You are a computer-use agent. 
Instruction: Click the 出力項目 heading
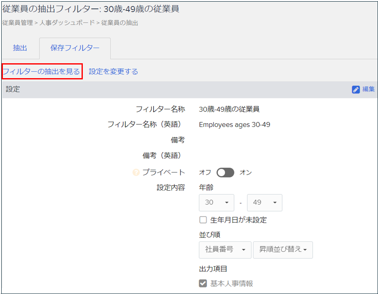click(213, 269)
